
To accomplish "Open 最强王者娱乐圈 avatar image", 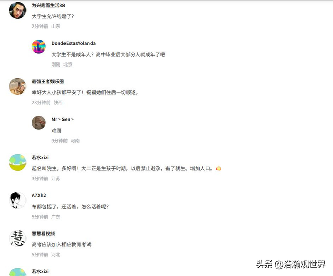I will tap(18, 86).
